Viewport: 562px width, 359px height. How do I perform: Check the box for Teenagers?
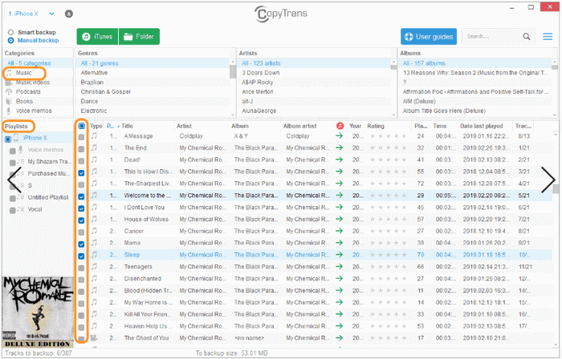81,268
